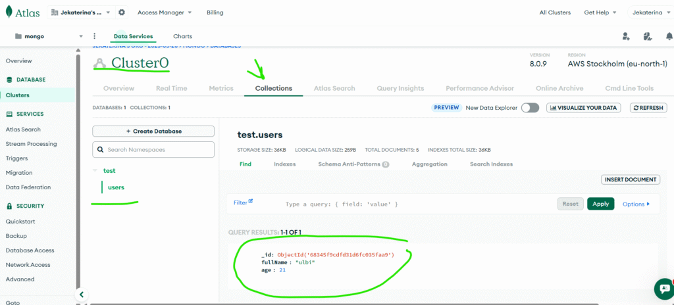Open the Jekaterina user menu
Image resolution: width=674 pixels, height=305 pixels.
coord(650,12)
